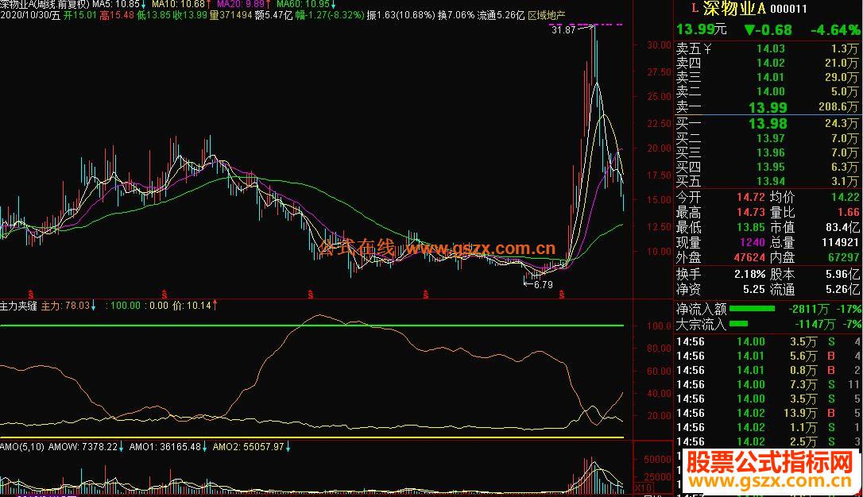Click the 30.00 price axis label
863x497 pixels.
pos(659,45)
